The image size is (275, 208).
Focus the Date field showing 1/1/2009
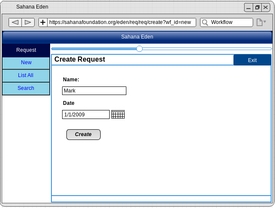pyautogui.click(x=86, y=114)
